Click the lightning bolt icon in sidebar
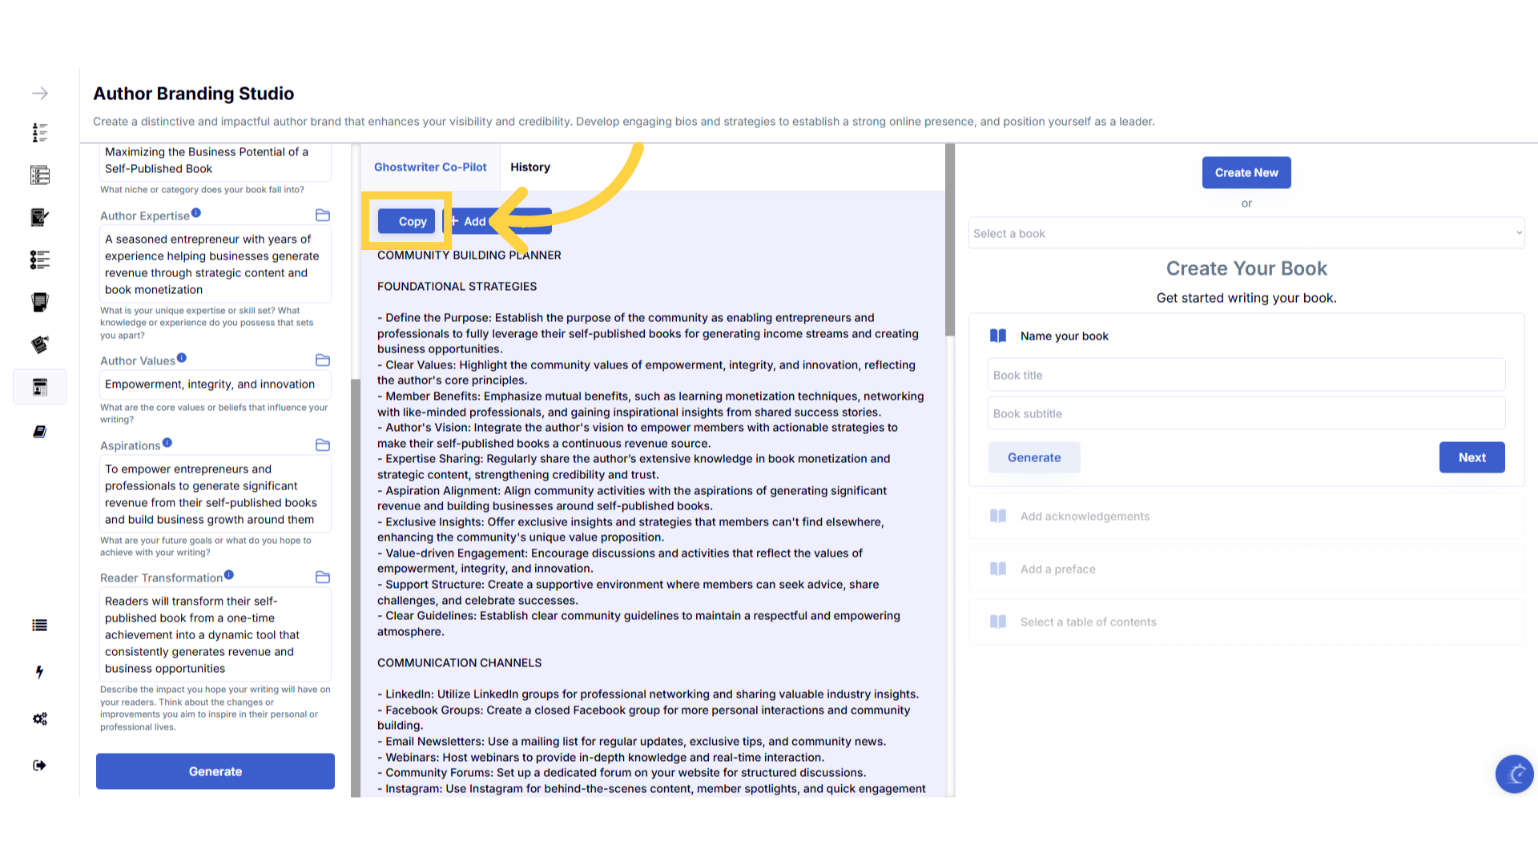The width and height of the screenshot is (1538, 865). click(40, 672)
